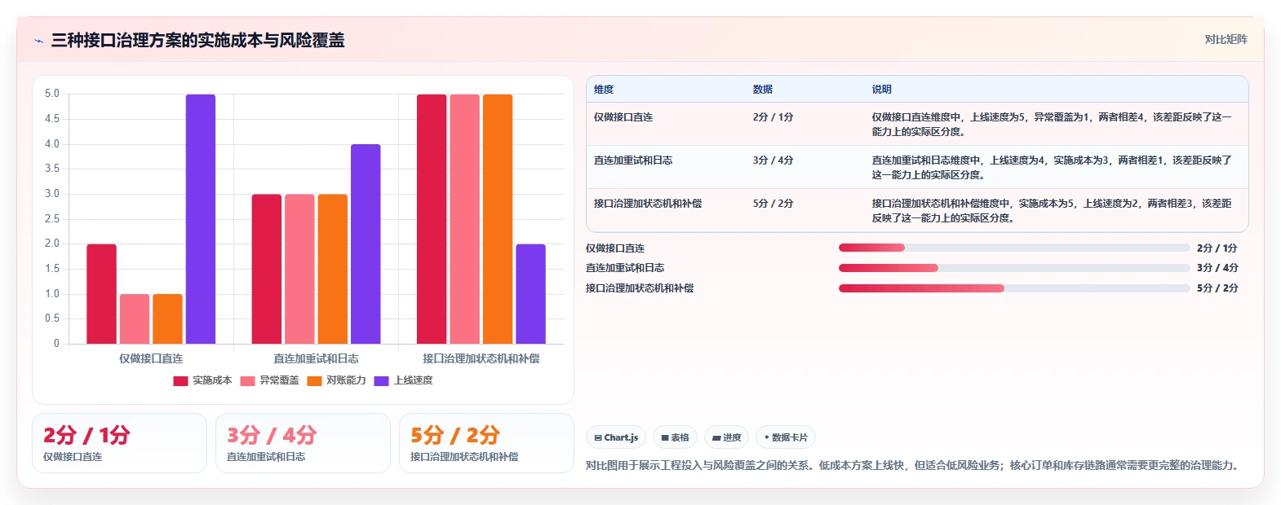Open the 5分 / 2分 stat card
The width and height of the screenshot is (1281, 505).
tap(486, 443)
